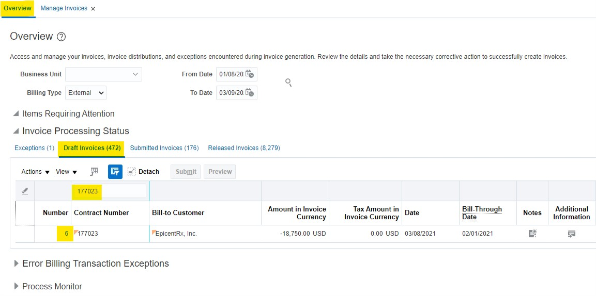Viewport: 596px width, 296px height.
Task: Open the Actions menu
Action: [35, 172]
